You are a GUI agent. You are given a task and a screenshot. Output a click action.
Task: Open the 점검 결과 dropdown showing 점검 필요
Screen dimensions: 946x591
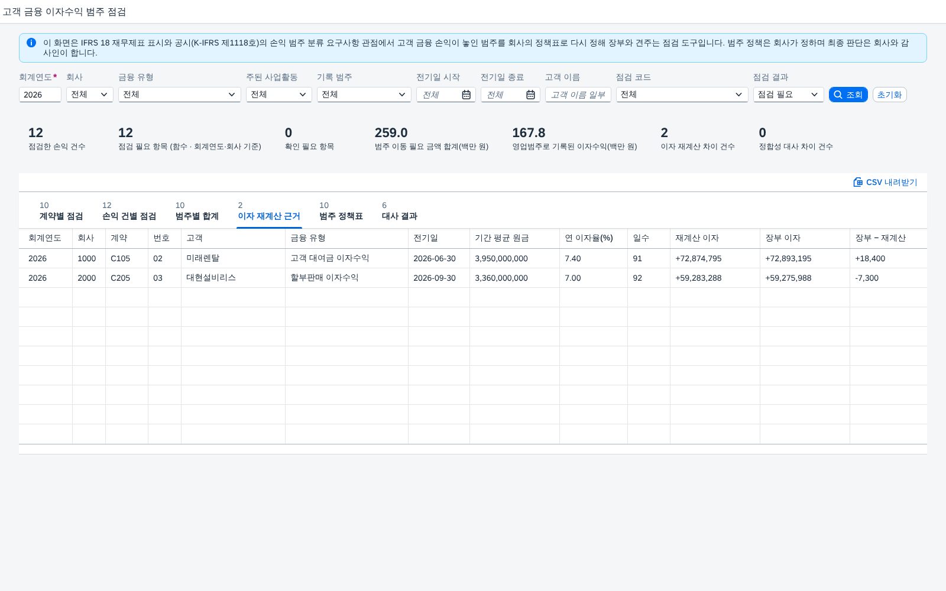point(789,95)
